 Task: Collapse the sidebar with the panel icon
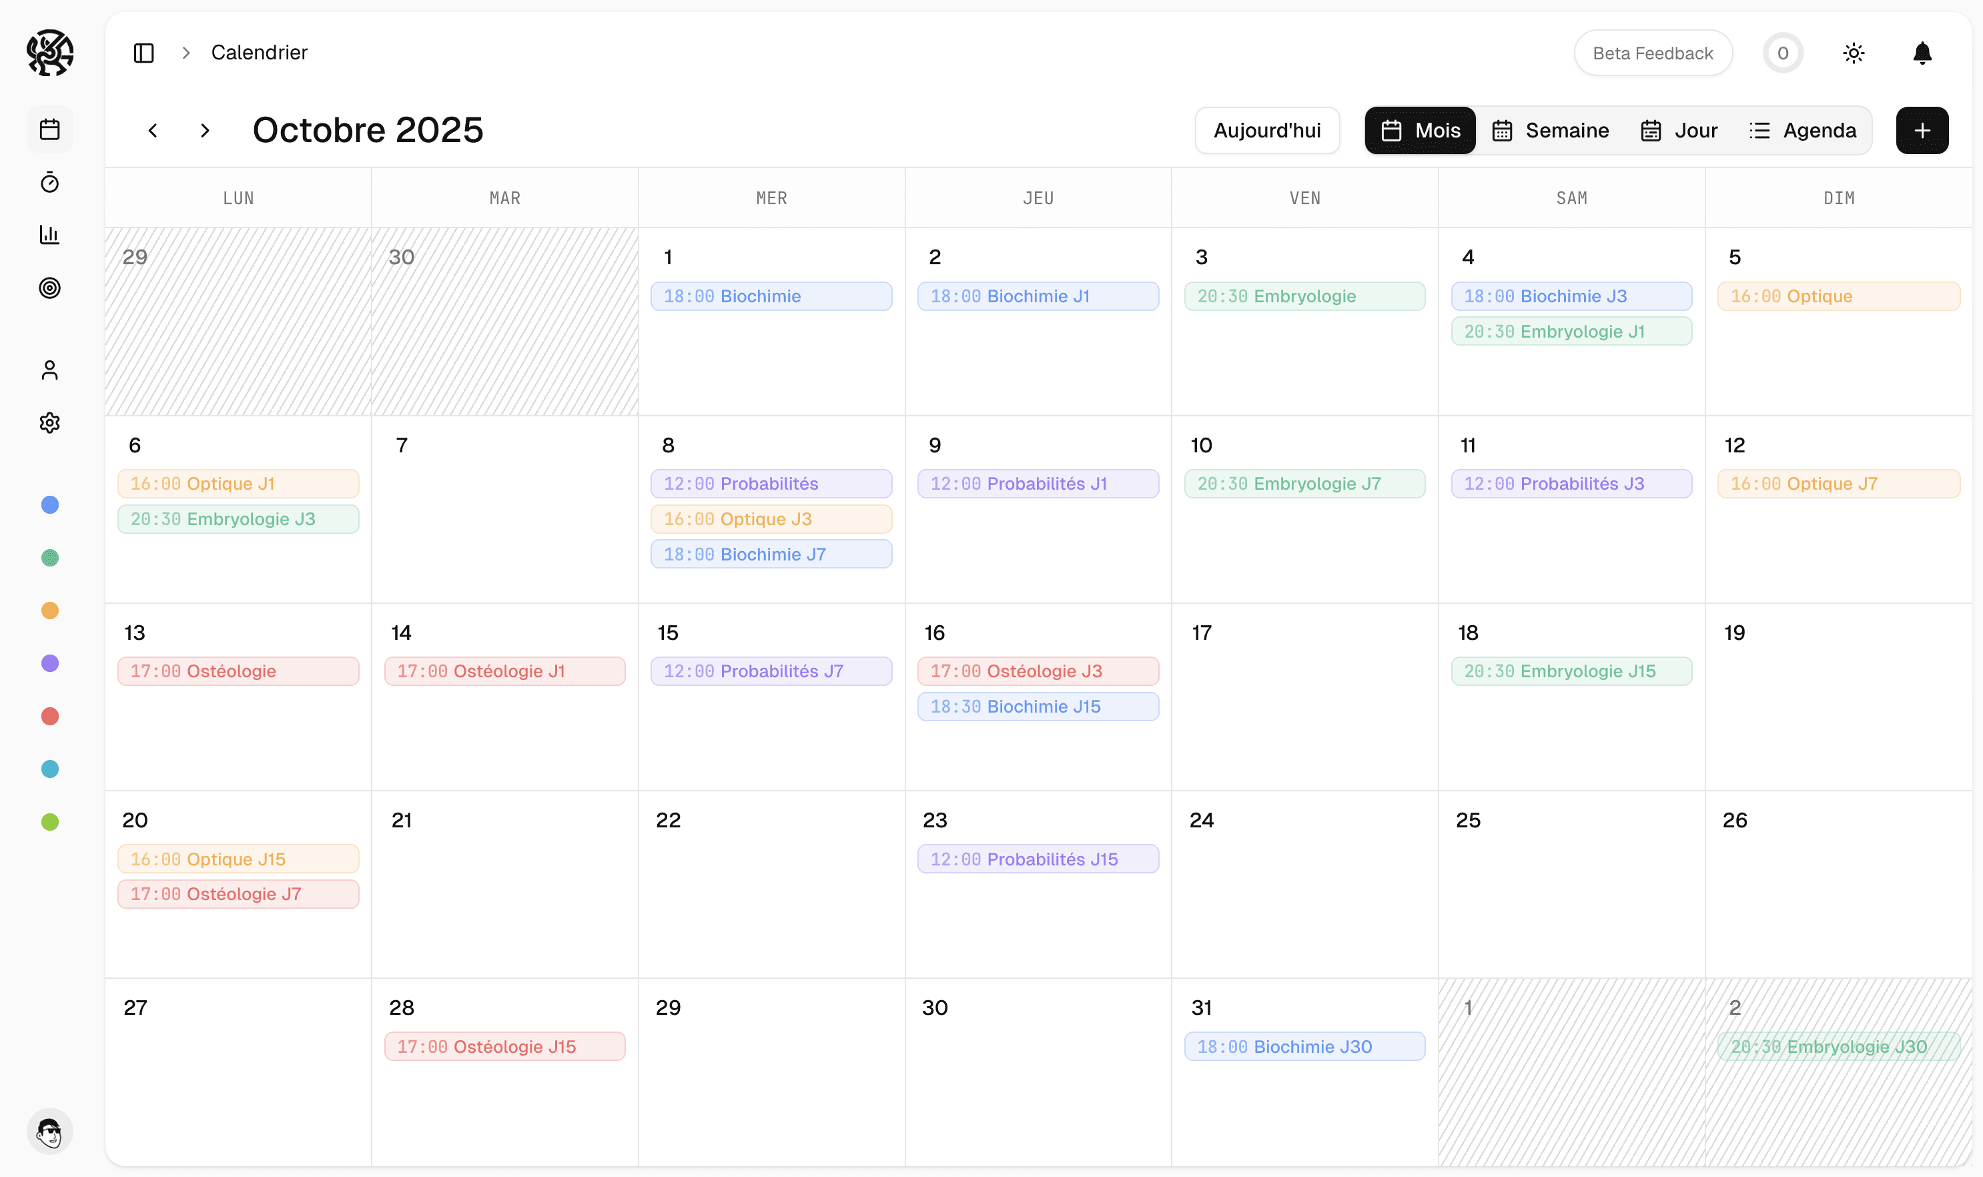[x=143, y=52]
